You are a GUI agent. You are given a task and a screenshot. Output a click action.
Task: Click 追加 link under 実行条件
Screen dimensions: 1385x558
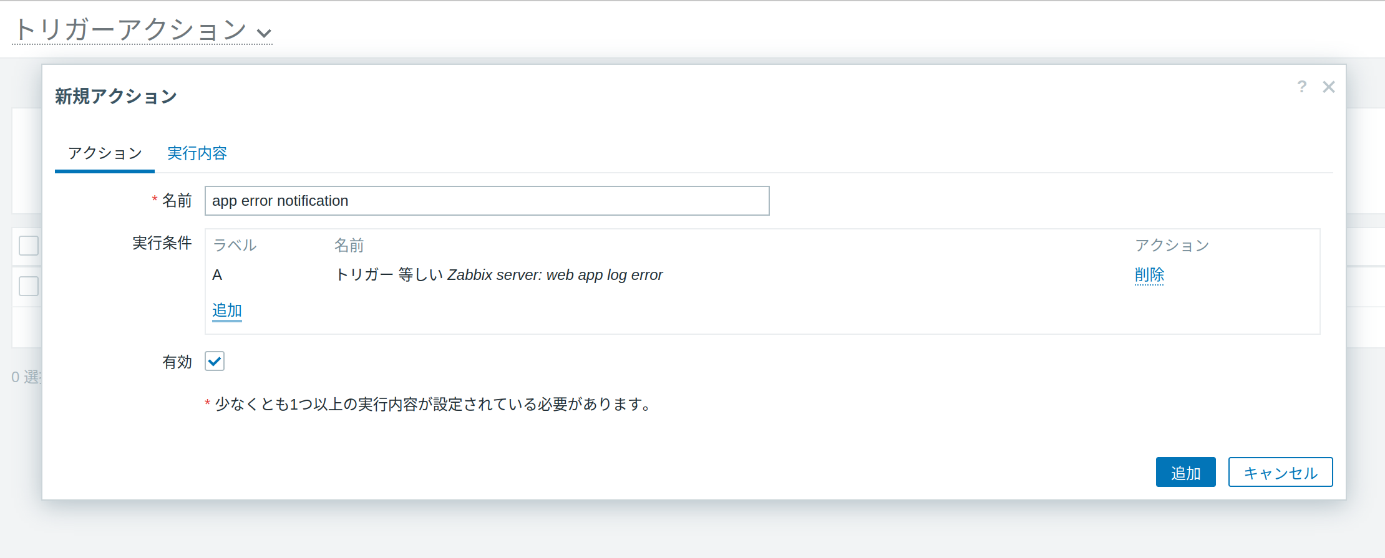pos(227,310)
